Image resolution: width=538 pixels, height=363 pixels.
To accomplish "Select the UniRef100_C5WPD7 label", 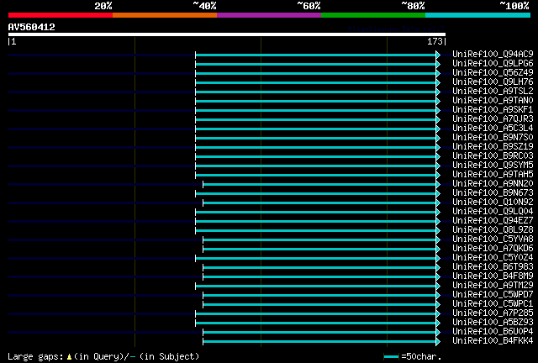I will [x=493, y=295].
